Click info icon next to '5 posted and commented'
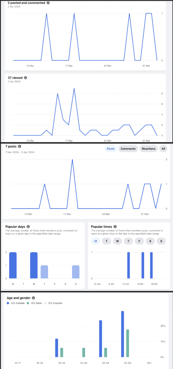This screenshot has height=369, width=173. [x=48, y=3]
